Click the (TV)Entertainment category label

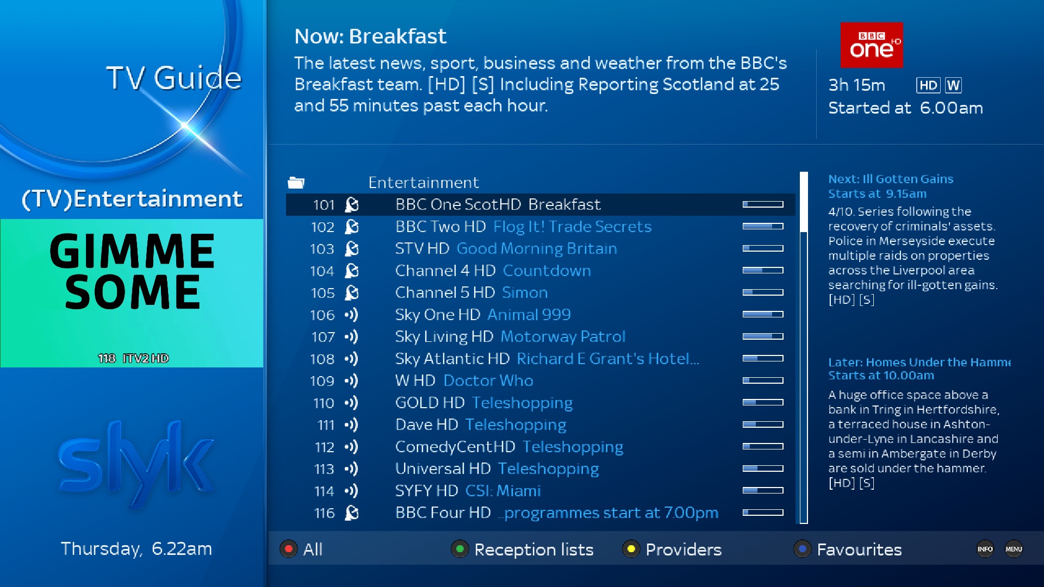[x=132, y=199]
